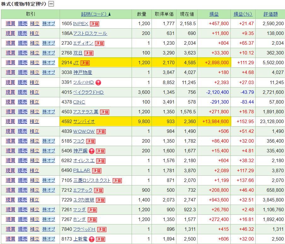Open the ベイクラウドHD stock link
This screenshot has height=244, width=285.
88,93
